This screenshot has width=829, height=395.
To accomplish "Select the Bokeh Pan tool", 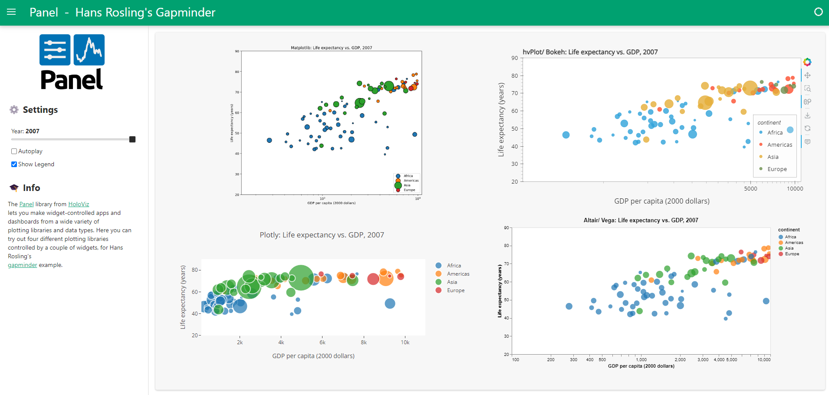I will coord(807,76).
